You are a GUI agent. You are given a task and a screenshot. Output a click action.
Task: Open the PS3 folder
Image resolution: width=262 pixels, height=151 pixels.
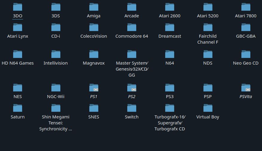pyautogui.click(x=170, y=88)
